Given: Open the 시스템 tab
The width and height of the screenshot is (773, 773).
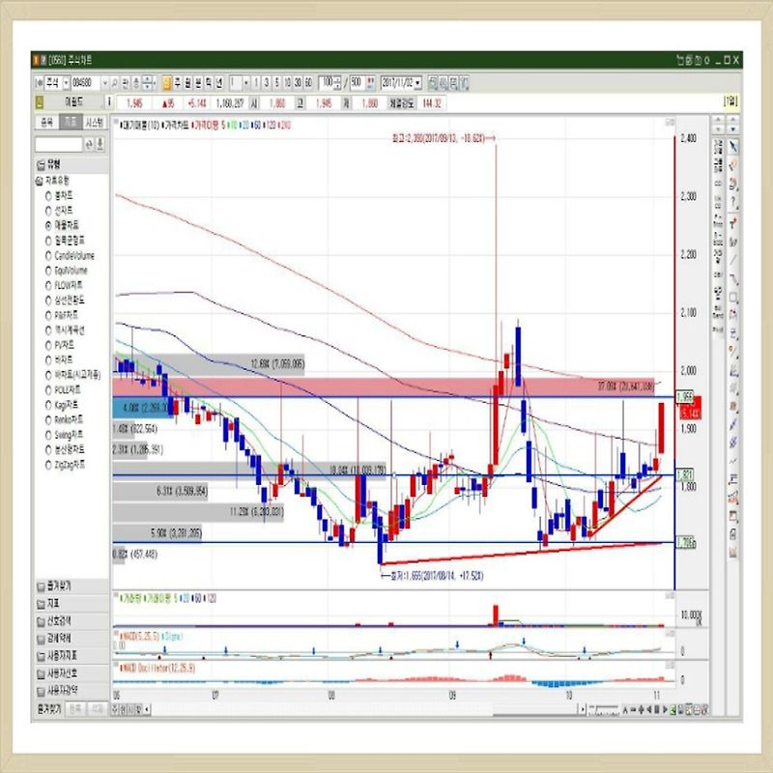Looking at the screenshot, I should click(94, 123).
